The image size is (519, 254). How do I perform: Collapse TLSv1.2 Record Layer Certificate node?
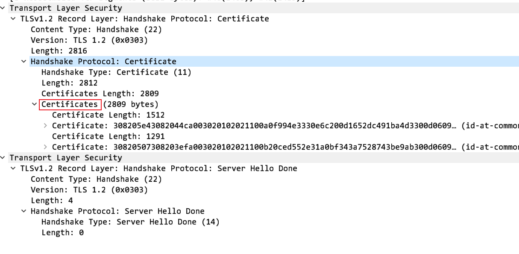[14, 19]
